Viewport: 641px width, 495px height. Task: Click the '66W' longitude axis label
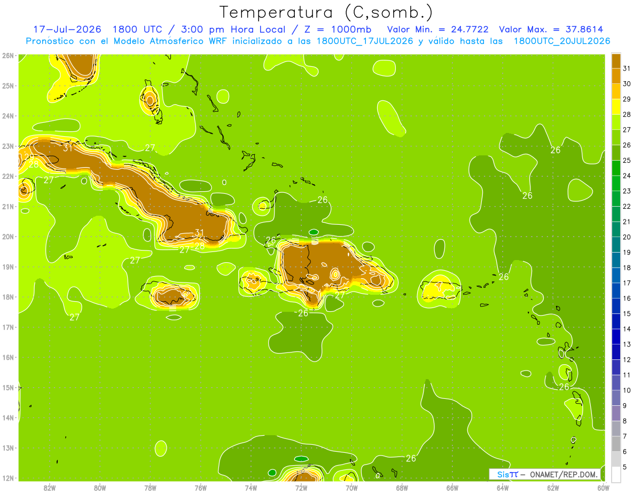452,488
